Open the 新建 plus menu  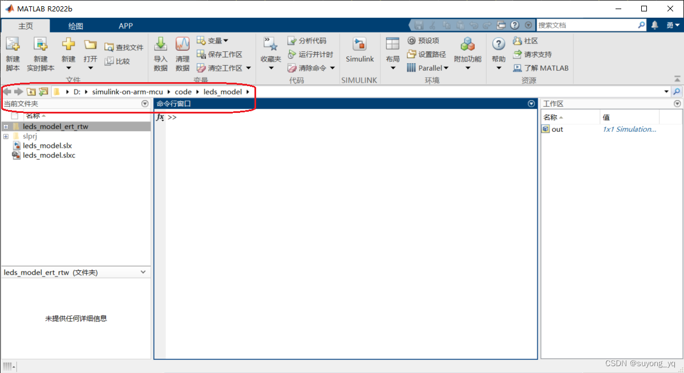click(x=68, y=54)
